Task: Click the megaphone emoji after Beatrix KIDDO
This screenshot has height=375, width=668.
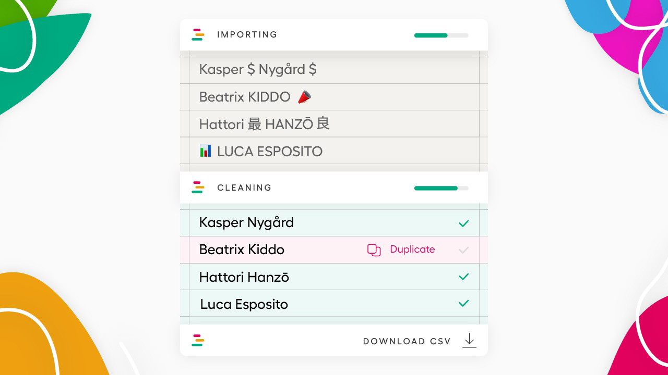Action: (x=304, y=97)
